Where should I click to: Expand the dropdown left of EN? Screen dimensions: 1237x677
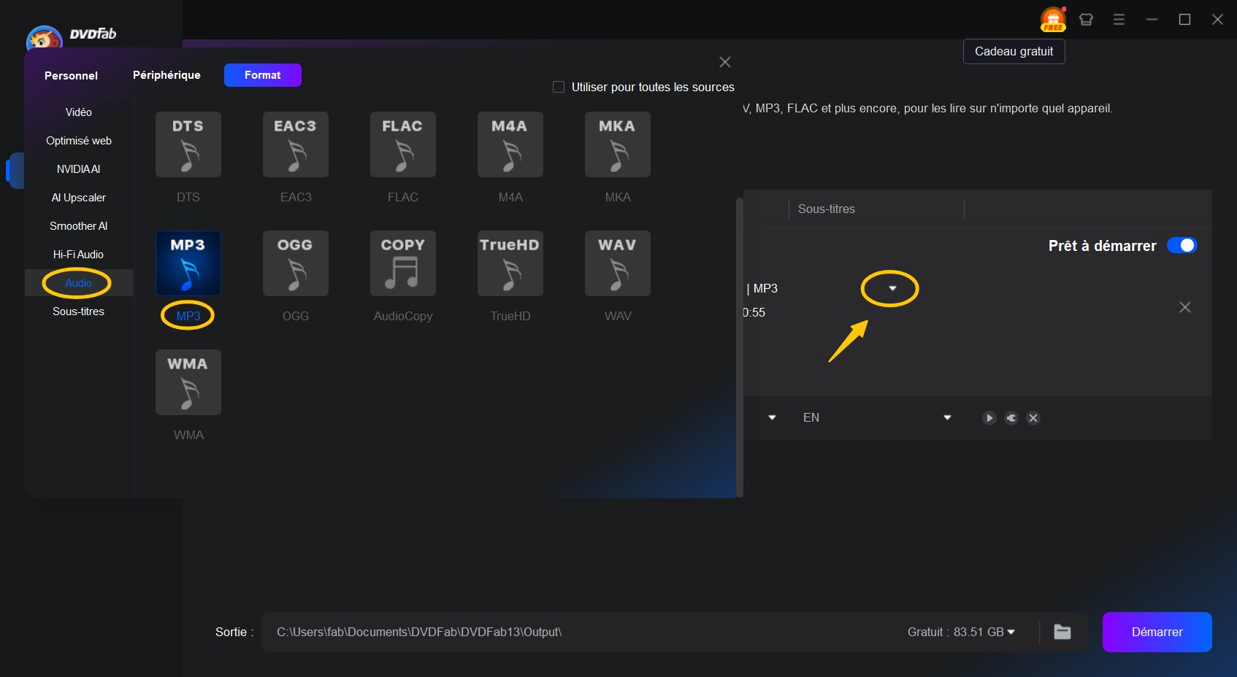[x=772, y=417]
